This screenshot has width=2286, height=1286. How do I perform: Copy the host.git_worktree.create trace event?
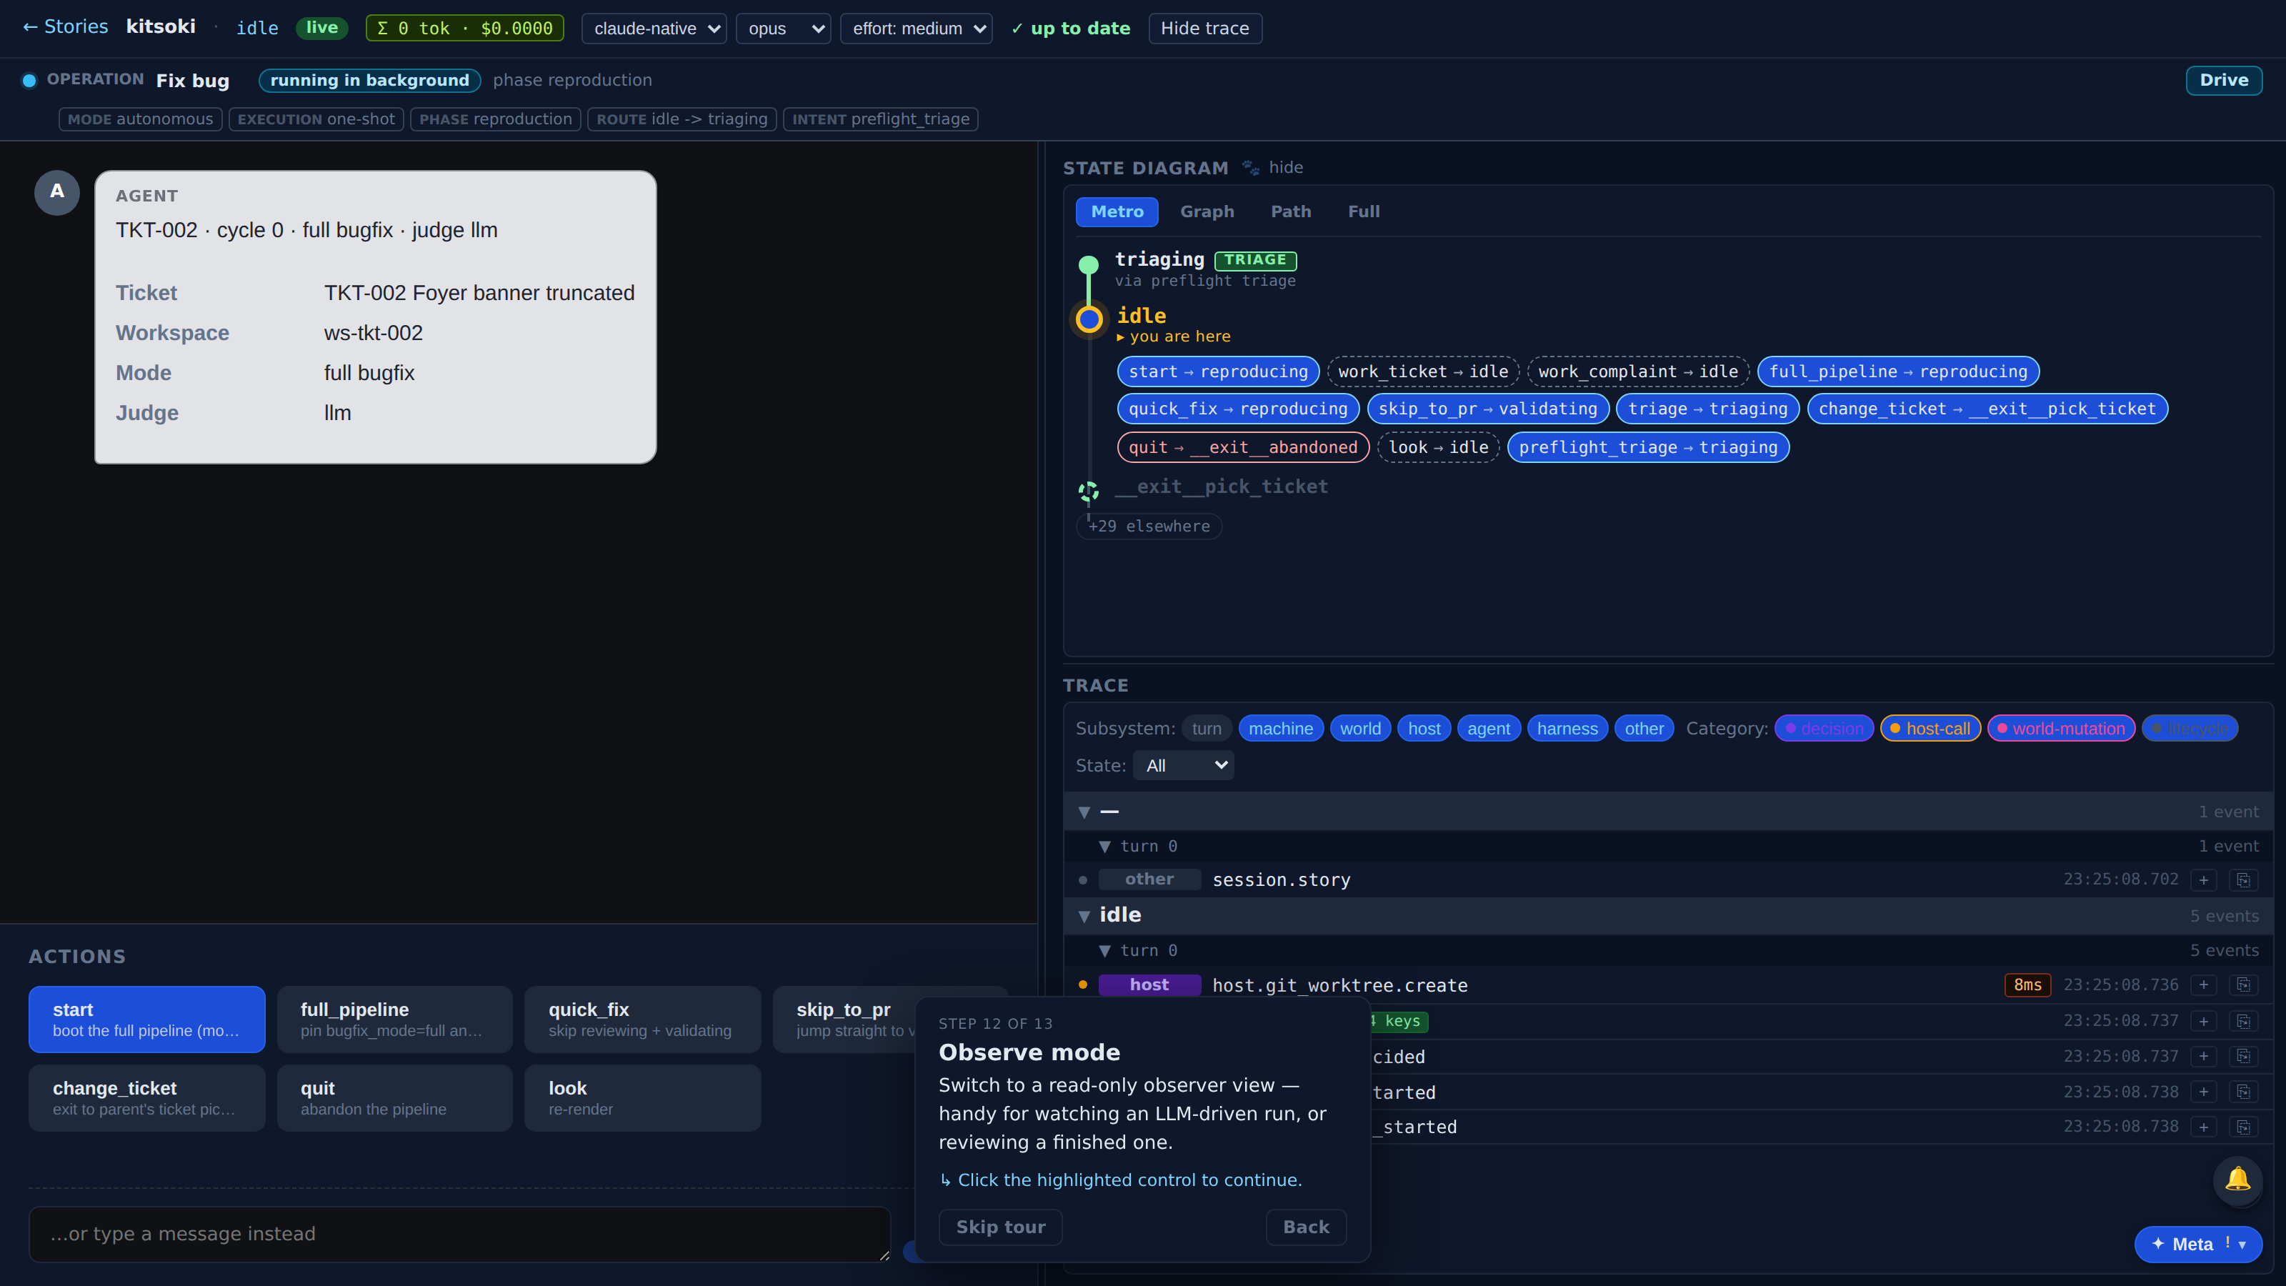(x=2243, y=985)
